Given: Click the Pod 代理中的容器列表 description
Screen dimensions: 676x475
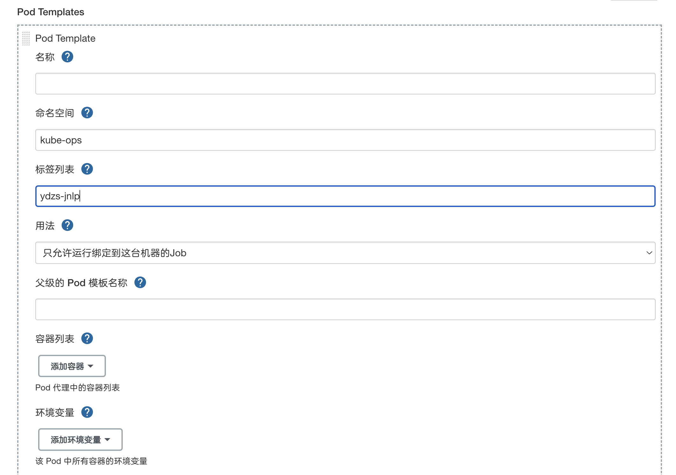Looking at the screenshot, I should (x=77, y=388).
